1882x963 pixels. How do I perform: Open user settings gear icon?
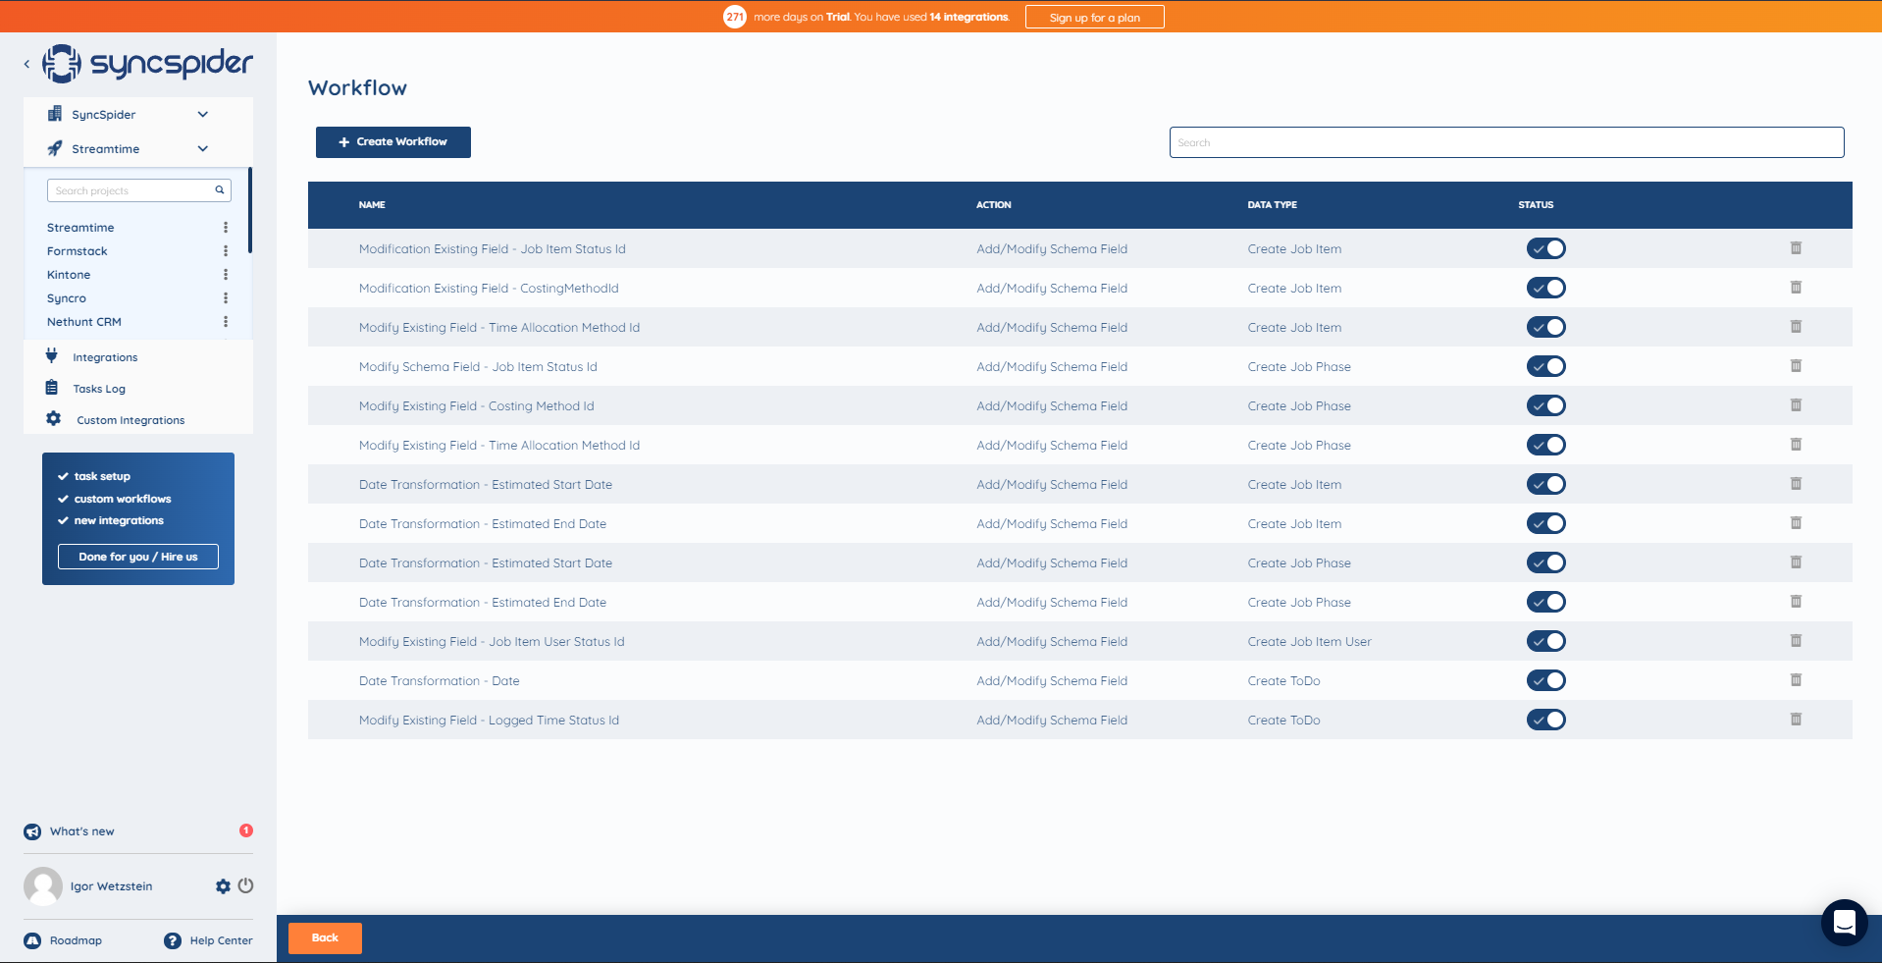coord(223,886)
